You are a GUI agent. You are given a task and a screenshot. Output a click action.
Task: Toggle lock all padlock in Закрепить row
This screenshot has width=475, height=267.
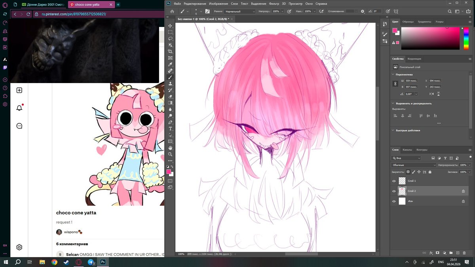[430, 172]
